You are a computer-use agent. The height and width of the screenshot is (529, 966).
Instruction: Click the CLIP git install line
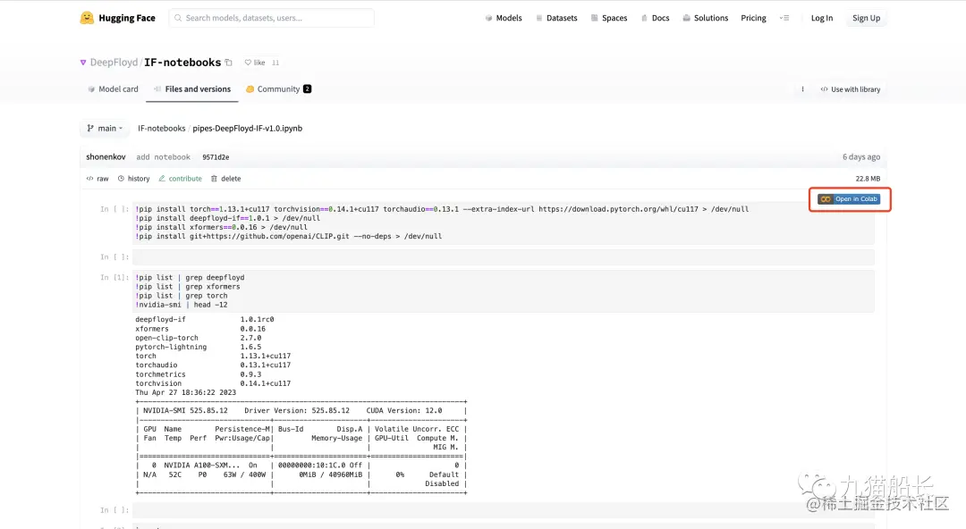pos(288,237)
